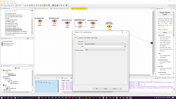Switch to the Memory Policy tab

[x=94, y=38]
